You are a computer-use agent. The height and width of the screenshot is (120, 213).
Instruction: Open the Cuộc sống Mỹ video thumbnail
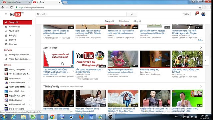coord(187,98)
